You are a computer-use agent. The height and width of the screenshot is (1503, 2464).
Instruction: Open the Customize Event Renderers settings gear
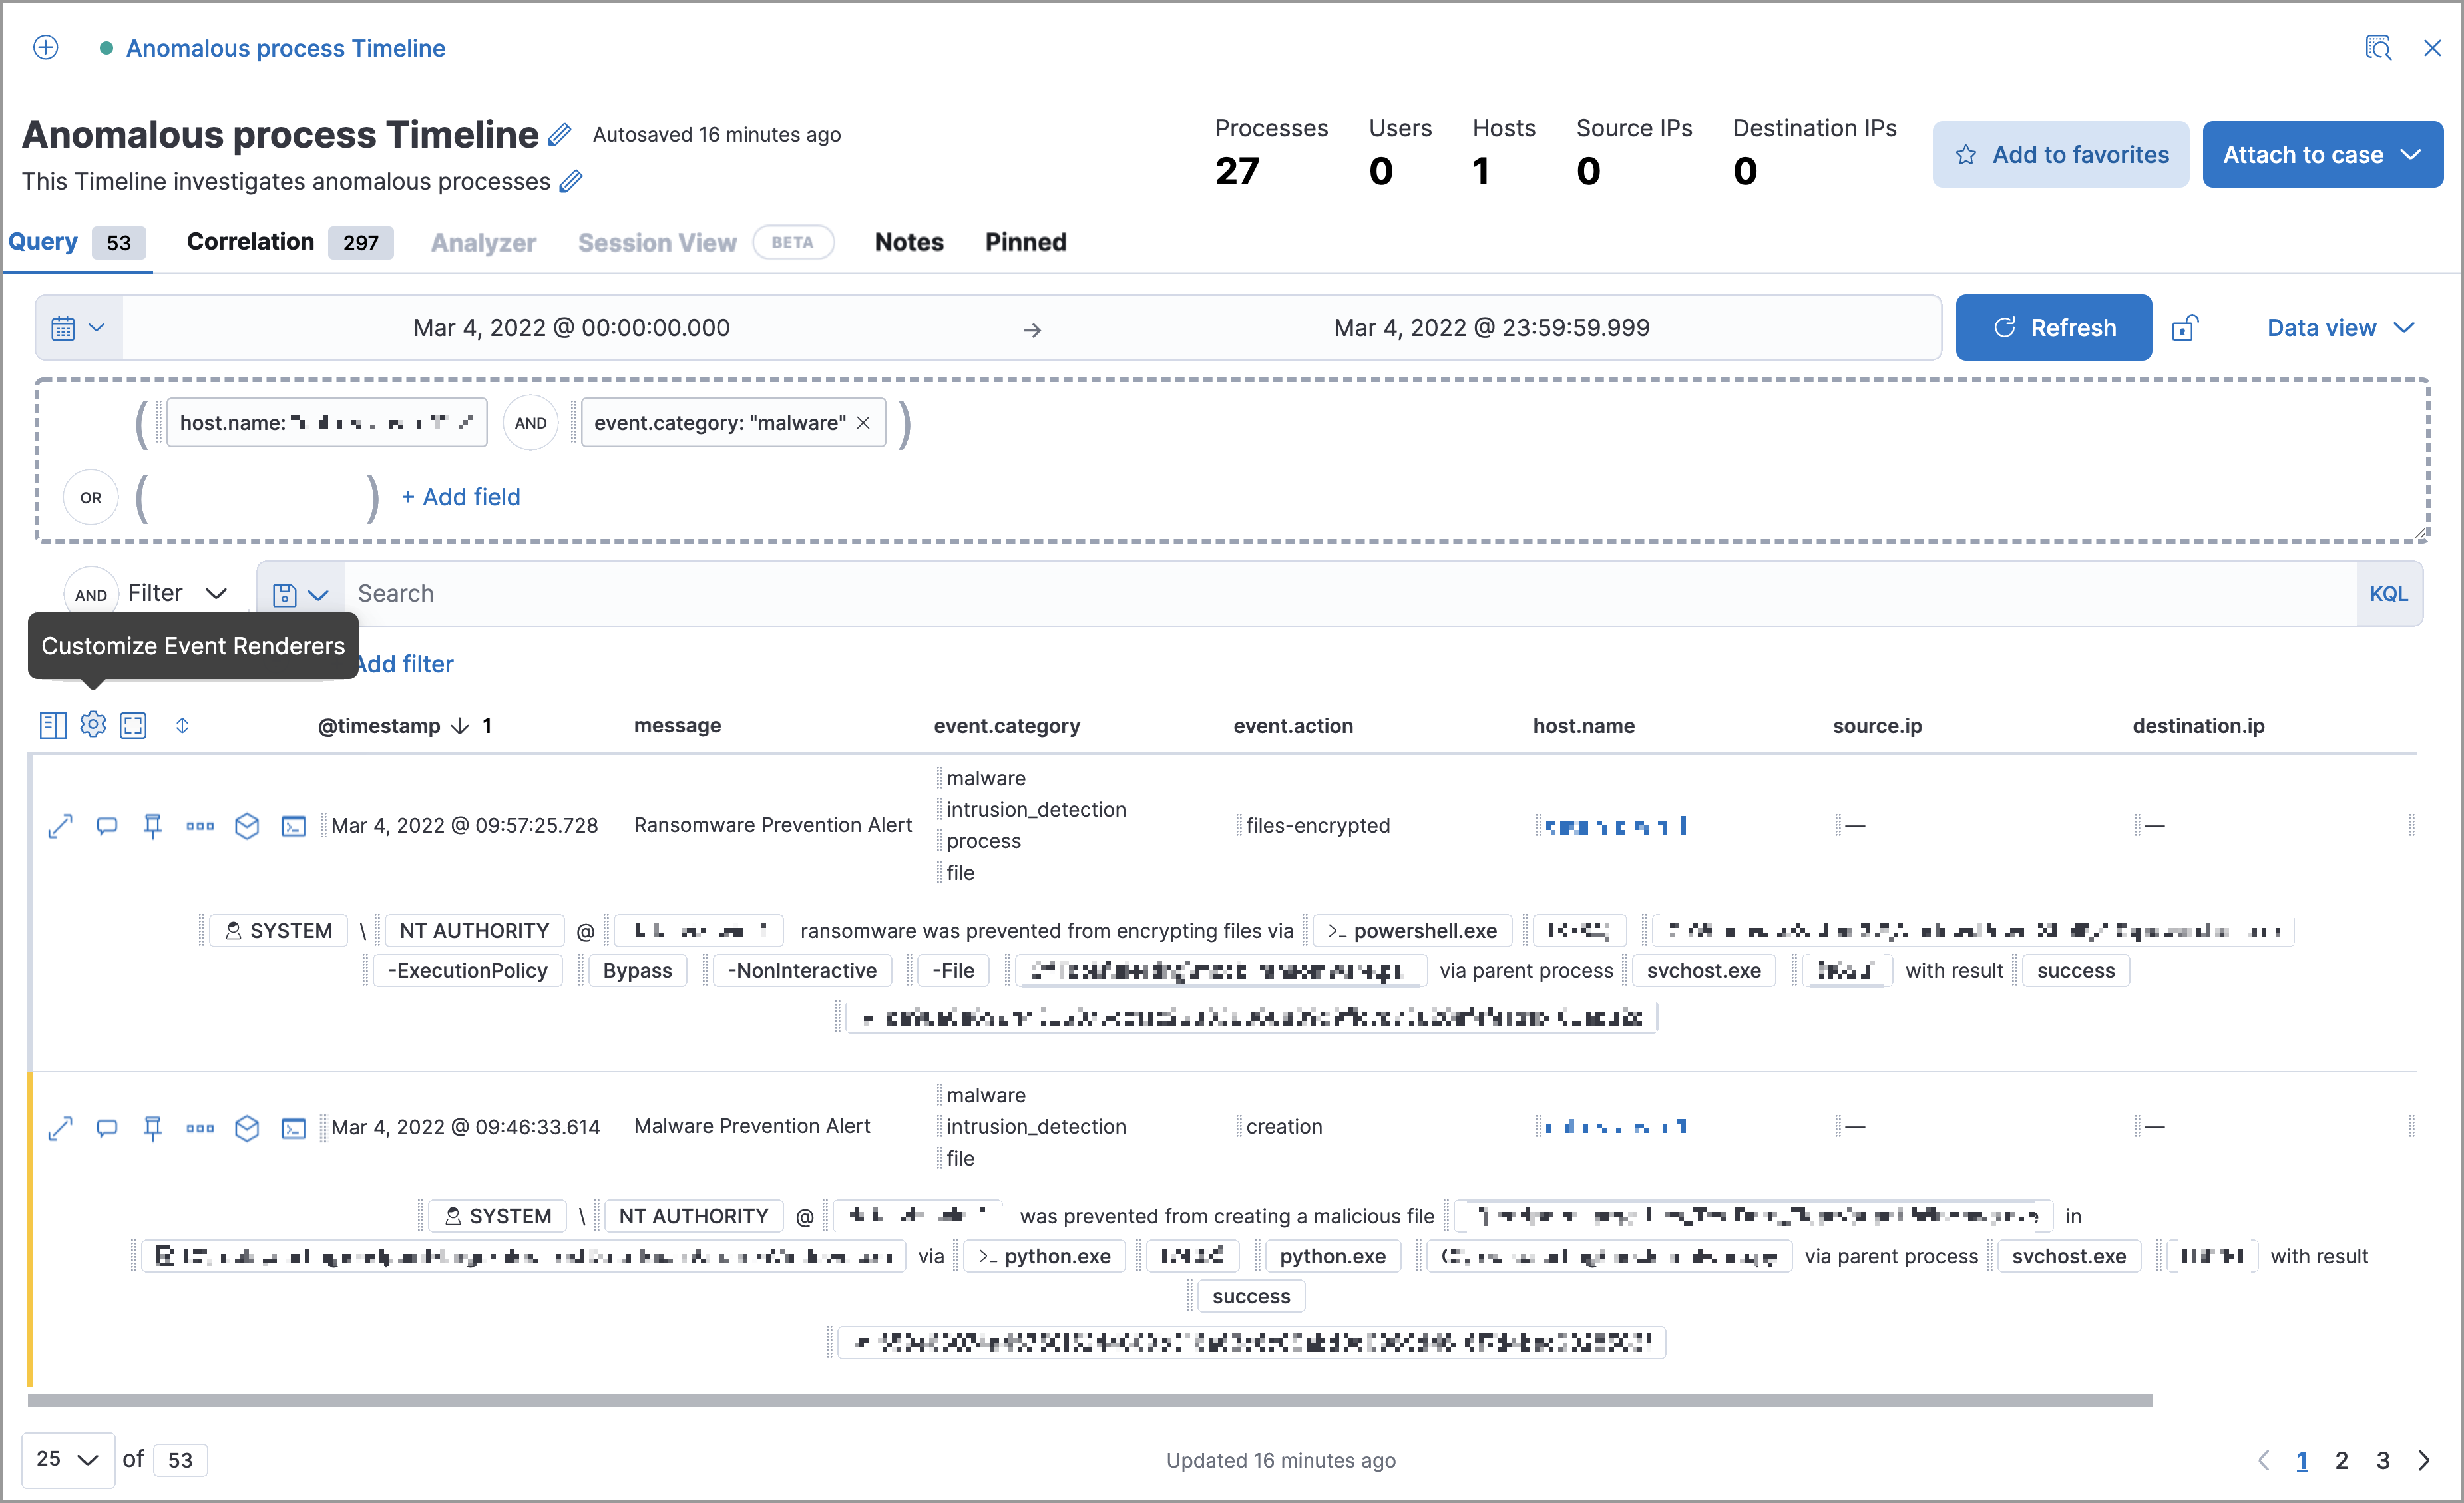[x=93, y=725]
